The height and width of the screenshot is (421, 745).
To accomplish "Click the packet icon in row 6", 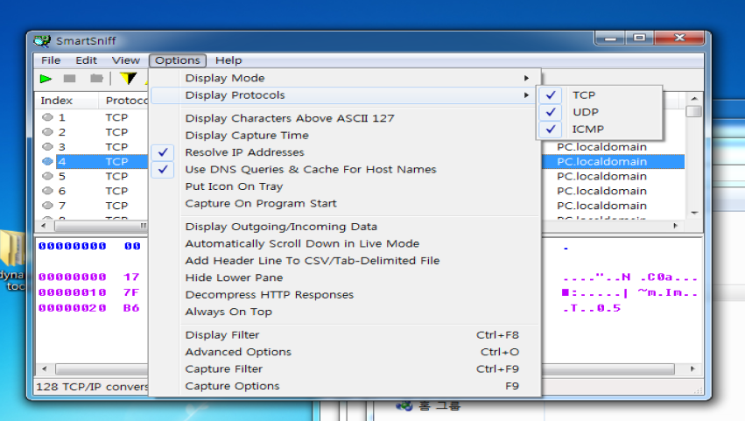I will [47, 191].
